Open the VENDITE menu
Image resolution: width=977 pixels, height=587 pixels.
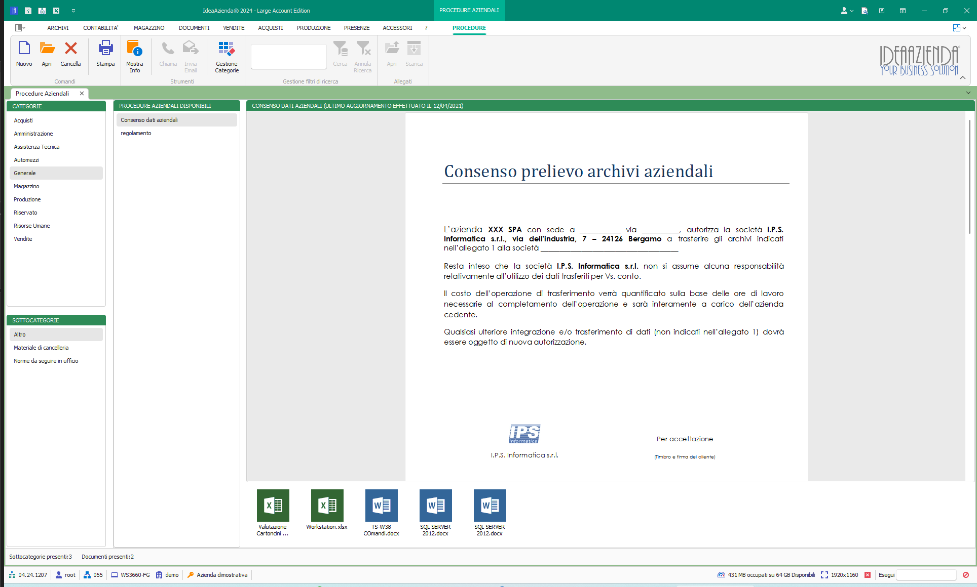click(234, 28)
